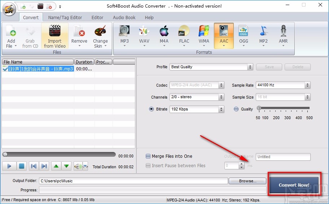The width and height of the screenshot is (329, 204).
Task: Open the quick access toolbar customize arrow
Action: (60, 7)
